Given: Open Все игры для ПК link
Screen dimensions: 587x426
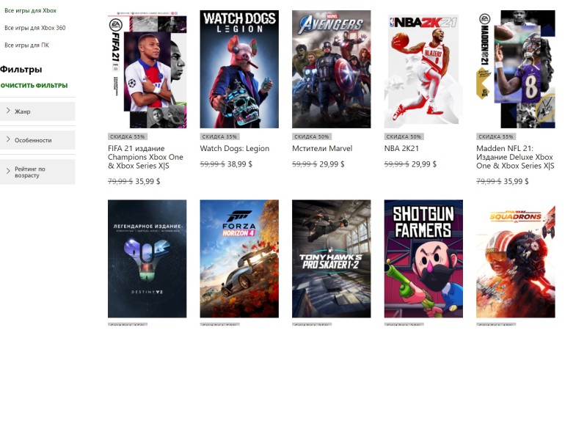Looking at the screenshot, I should pyautogui.click(x=26, y=45).
